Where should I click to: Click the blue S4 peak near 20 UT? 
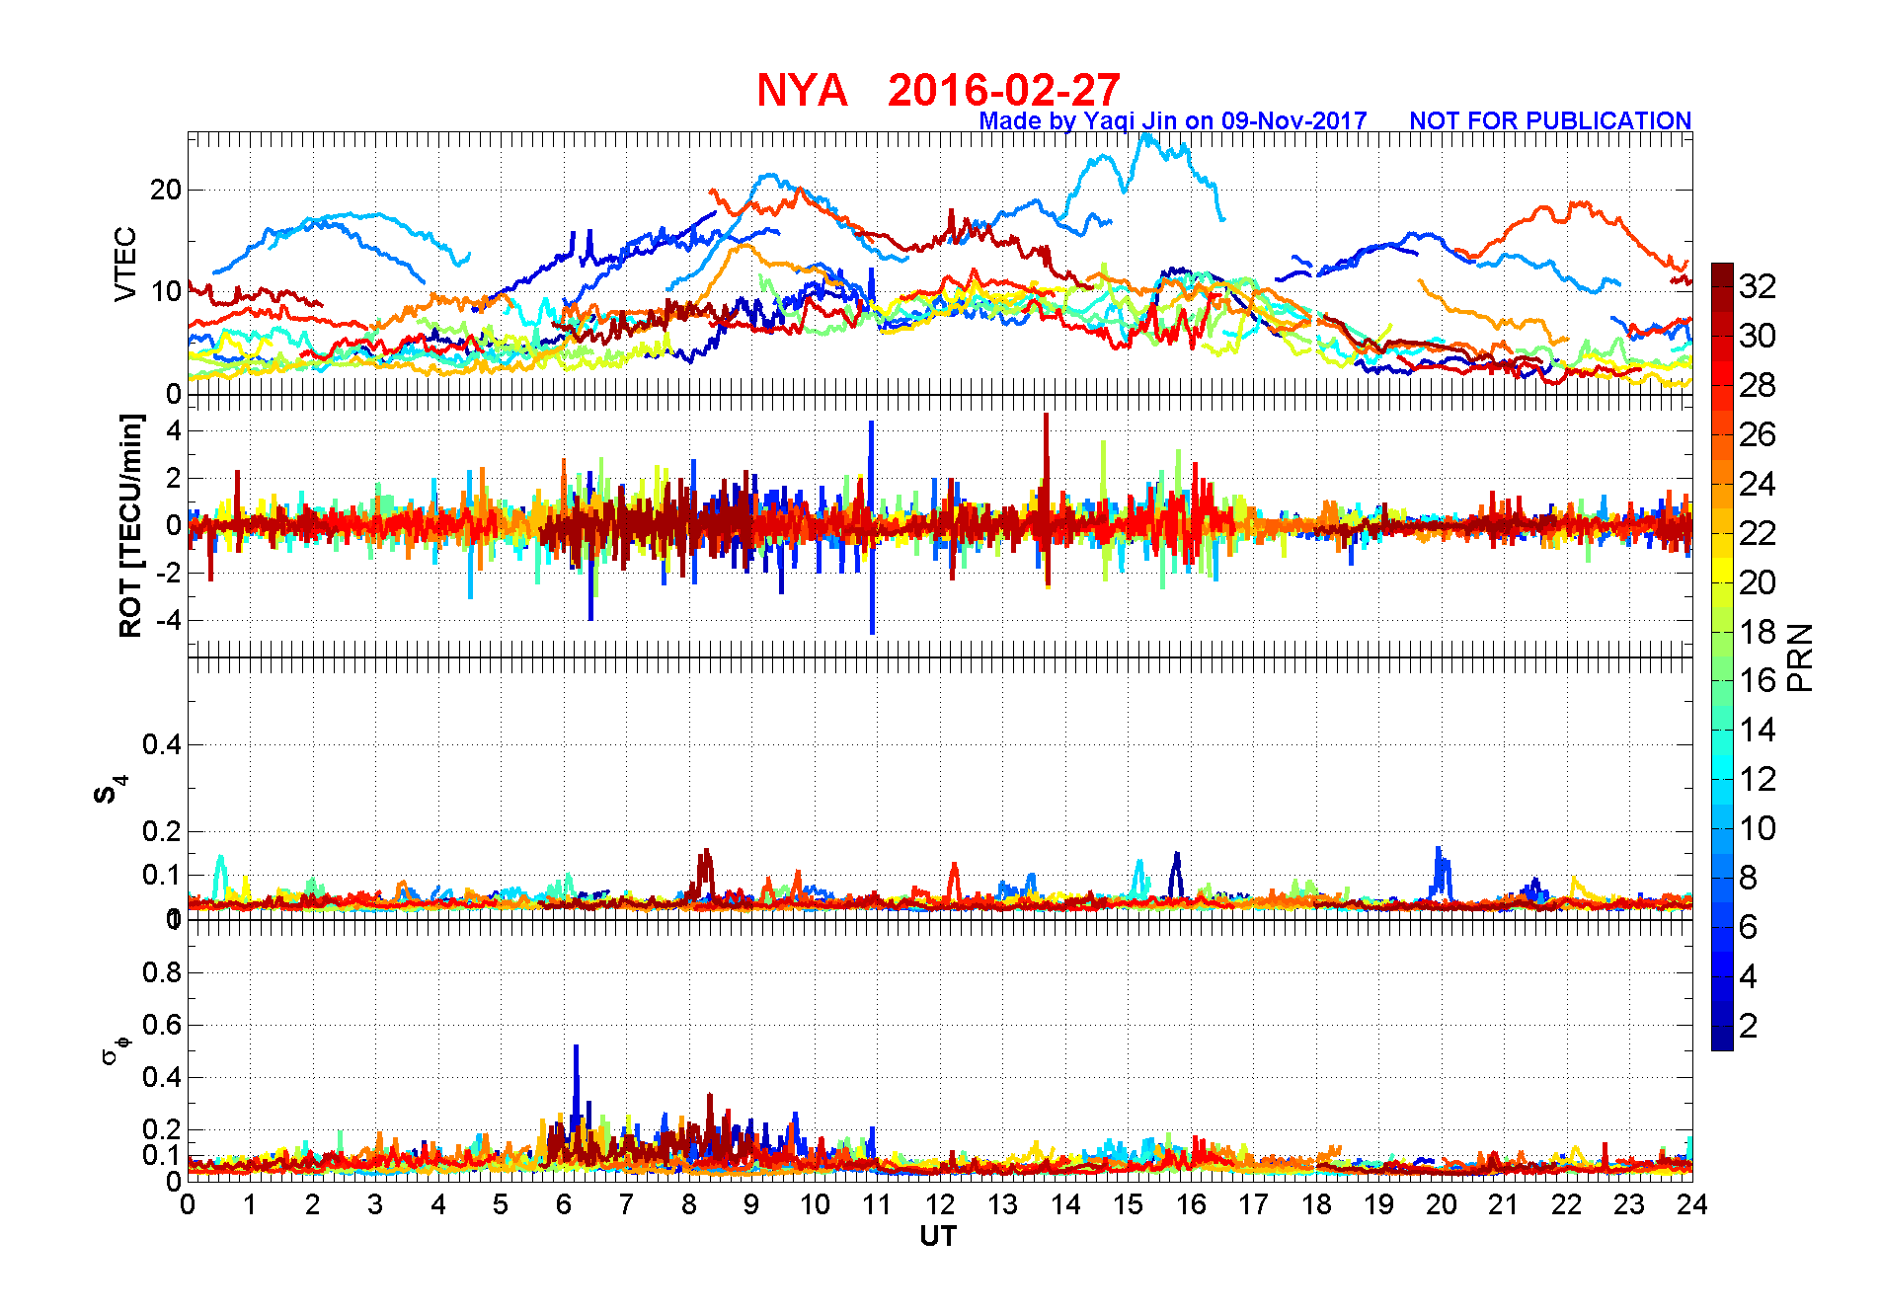(1441, 869)
